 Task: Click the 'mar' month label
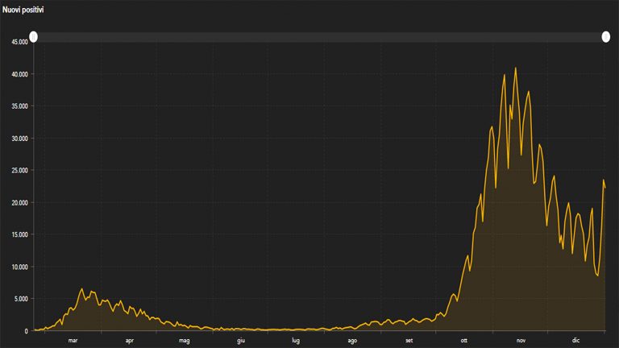73,340
